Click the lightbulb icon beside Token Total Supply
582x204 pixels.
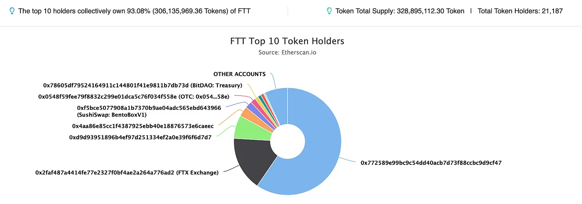(329, 11)
